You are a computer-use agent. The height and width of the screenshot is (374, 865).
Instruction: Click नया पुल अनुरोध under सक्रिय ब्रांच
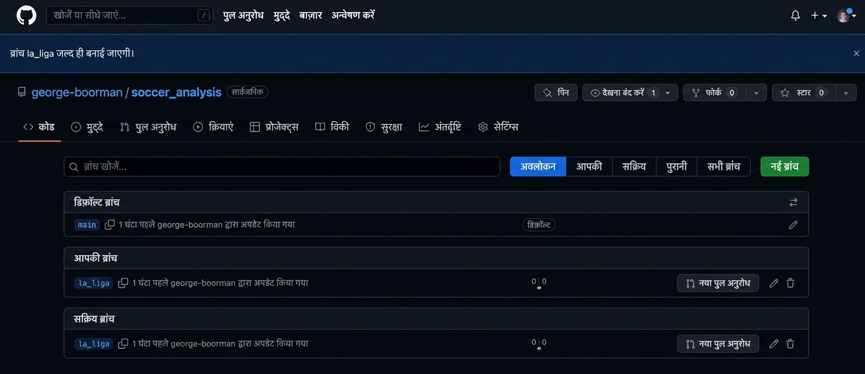(718, 344)
